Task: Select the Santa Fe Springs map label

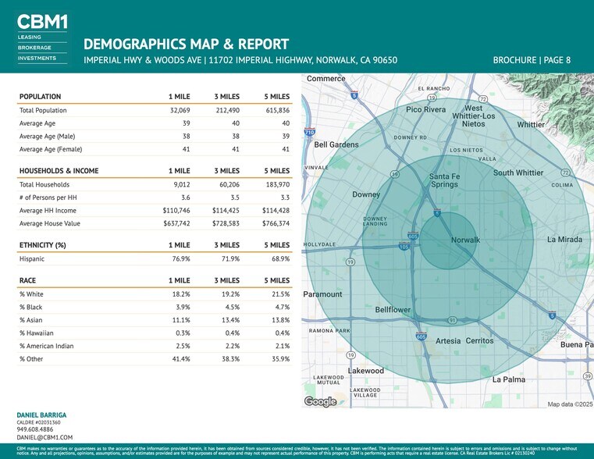Action: coord(445,180)
